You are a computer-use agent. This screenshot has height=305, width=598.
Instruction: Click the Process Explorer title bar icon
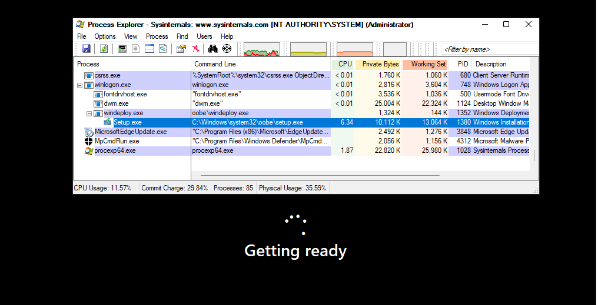[80, 24]
